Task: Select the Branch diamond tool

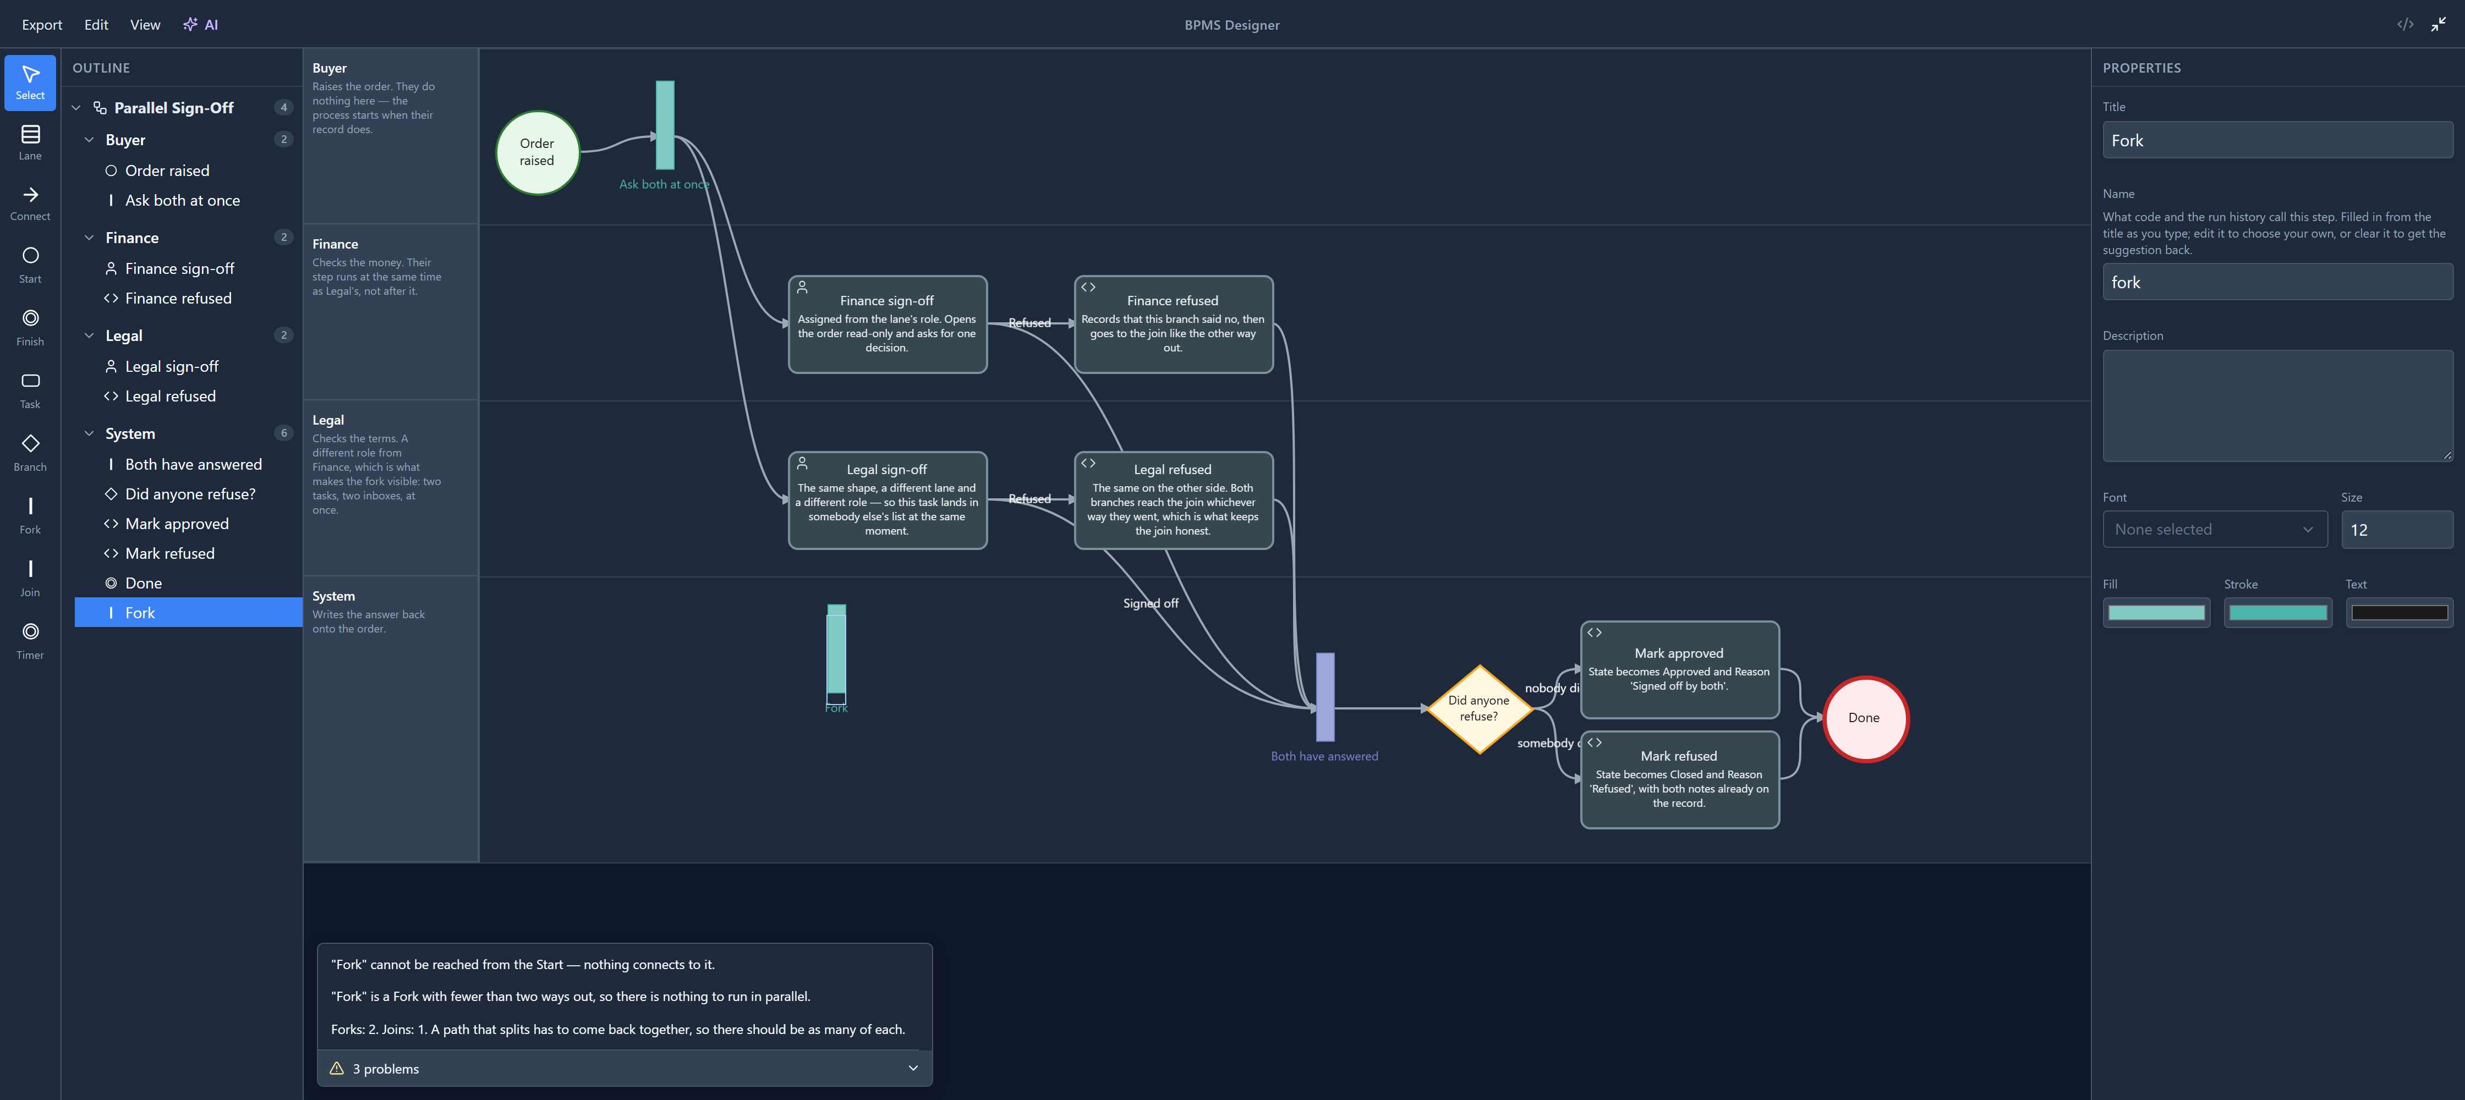Action: (x=30, y=453)
